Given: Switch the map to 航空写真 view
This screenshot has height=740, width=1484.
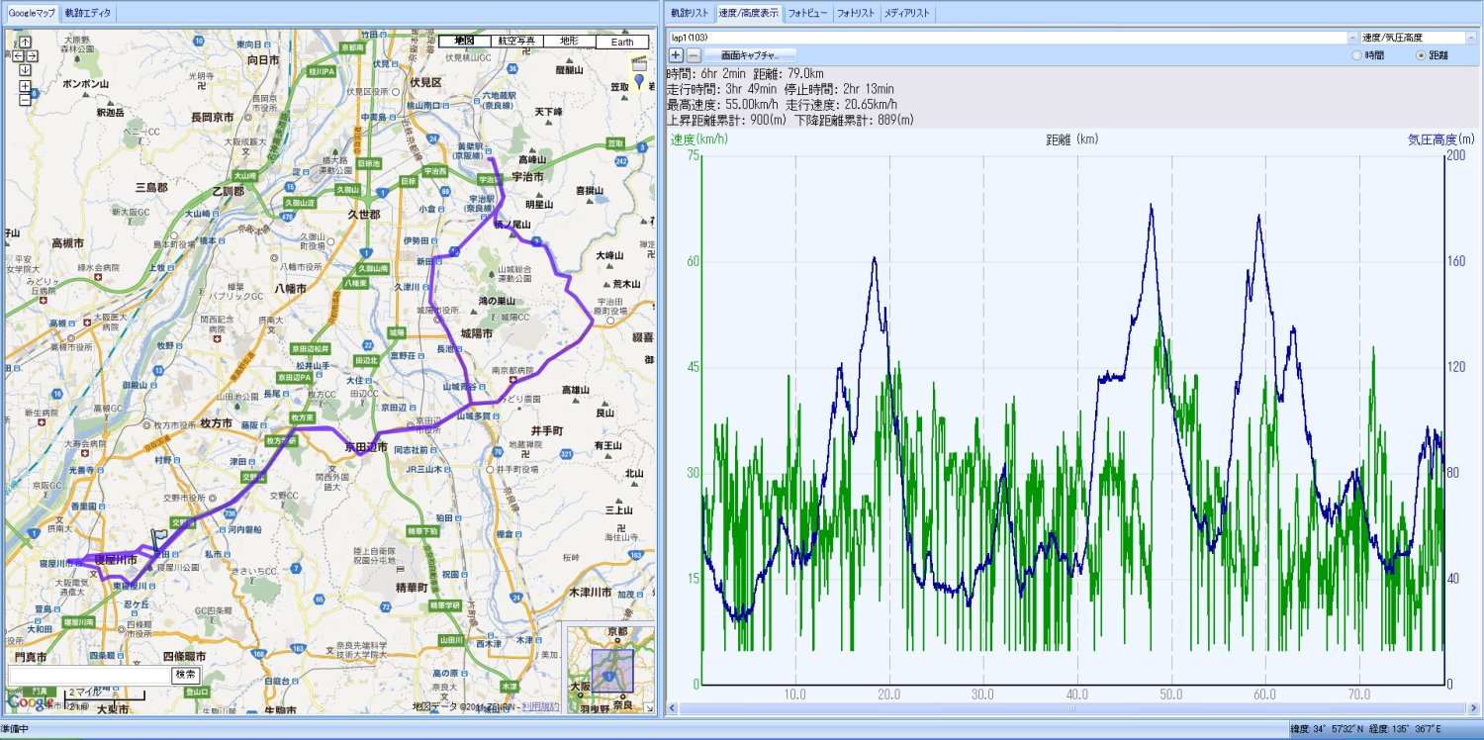Looking at the screenshot, I should click(517, 42).
